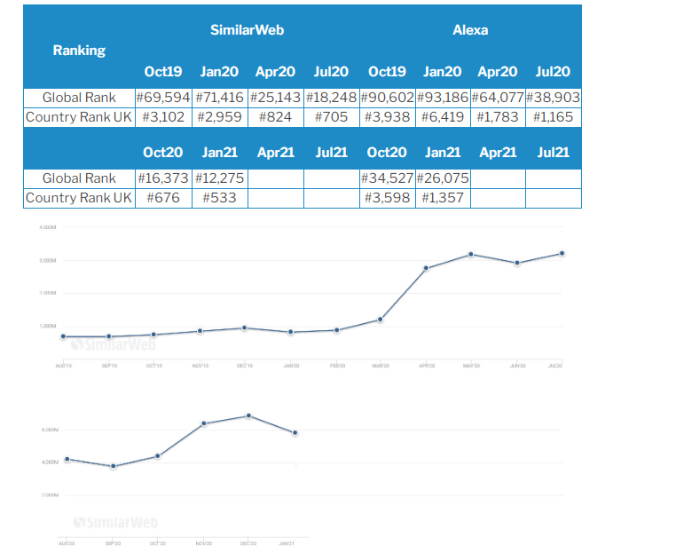Click the SimilarWeb column group header
Viewport: 684px width, 553px height.
coord(247,30)
